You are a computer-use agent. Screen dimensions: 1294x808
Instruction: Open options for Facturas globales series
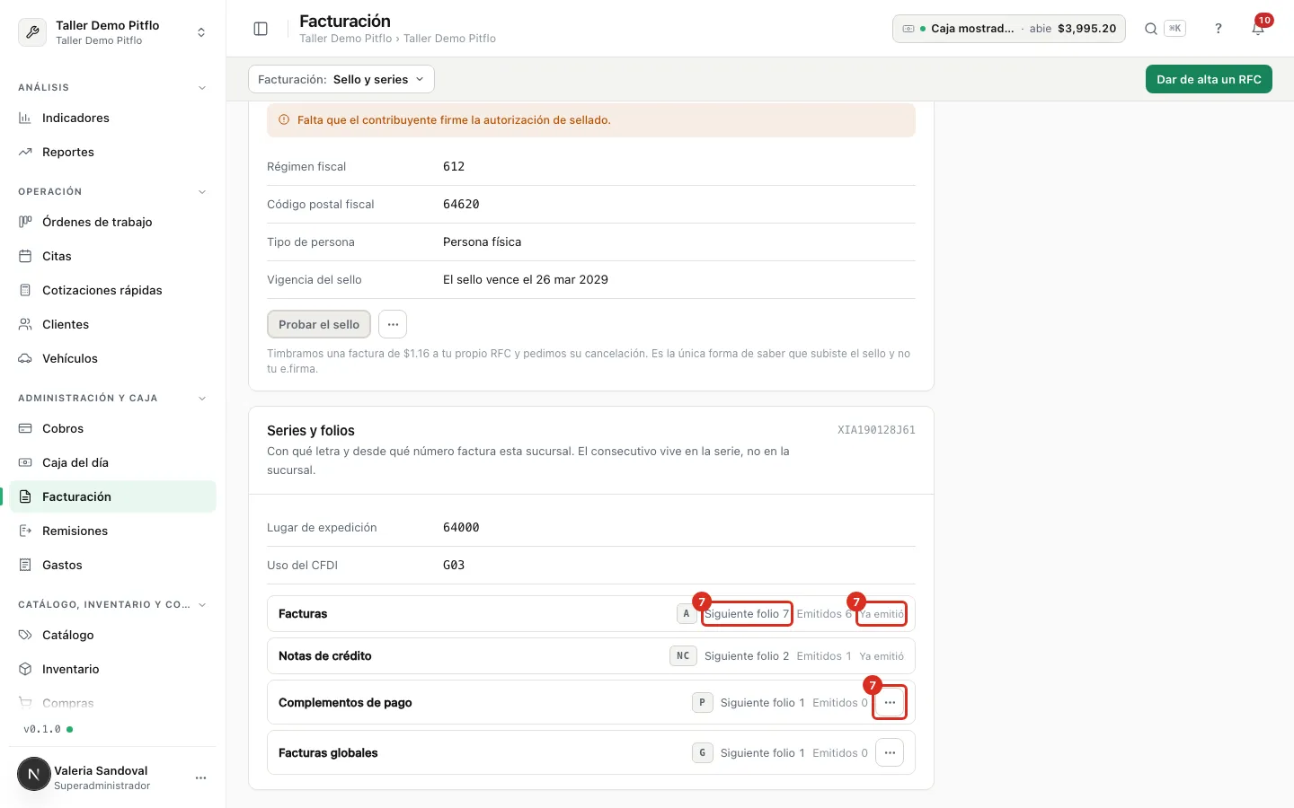pos(890,752)
